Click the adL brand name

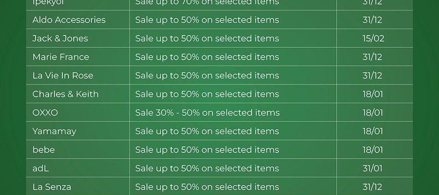tap(40, 168)
